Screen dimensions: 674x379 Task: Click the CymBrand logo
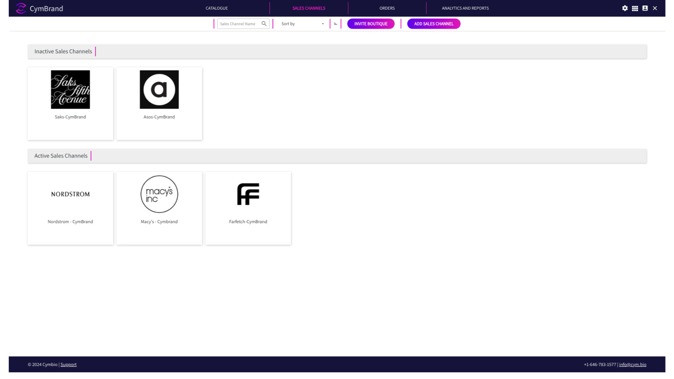[x=39, y=8]
